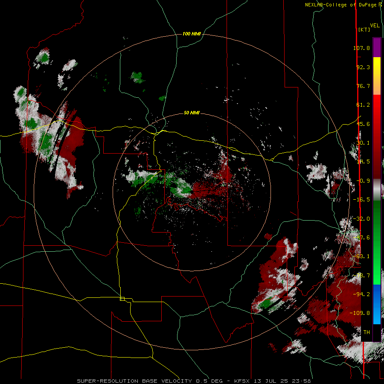Click the -32.0 velocity scale value
Image resolution: width=384 pixels, height=384 pixels.
(x=361, y=219)
